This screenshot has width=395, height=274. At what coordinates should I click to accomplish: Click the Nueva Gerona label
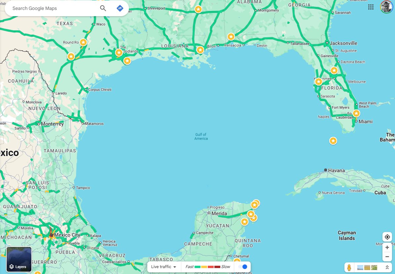[333, 193]
